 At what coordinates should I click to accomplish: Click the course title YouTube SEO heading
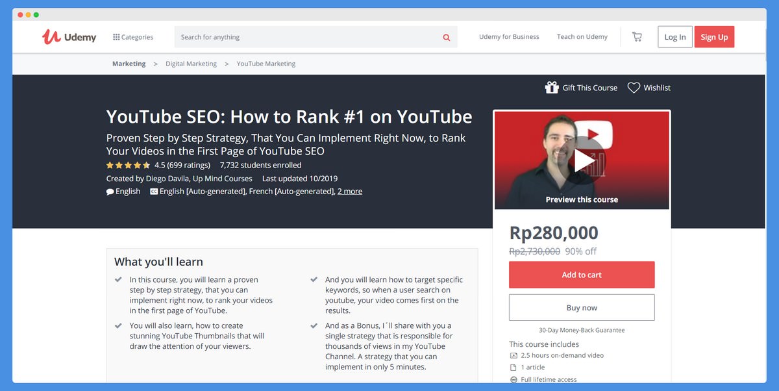290,116
